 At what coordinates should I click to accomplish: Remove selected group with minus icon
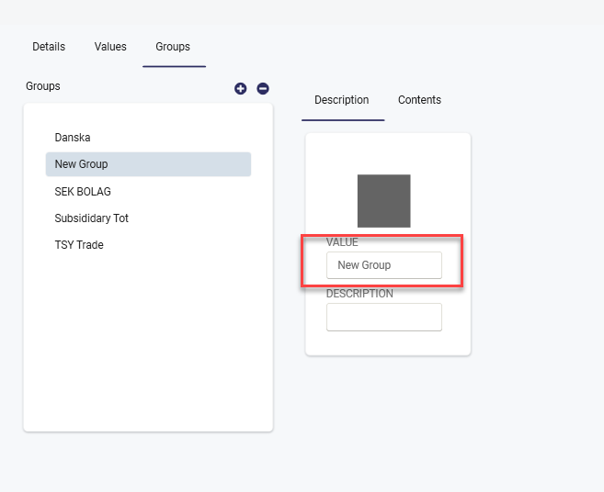click(263, 88)
